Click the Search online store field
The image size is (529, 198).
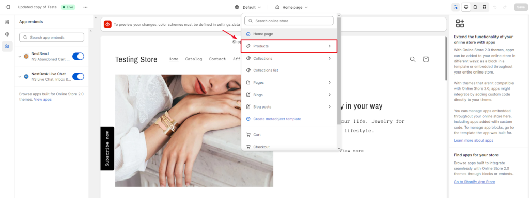[x=289, y=21]
